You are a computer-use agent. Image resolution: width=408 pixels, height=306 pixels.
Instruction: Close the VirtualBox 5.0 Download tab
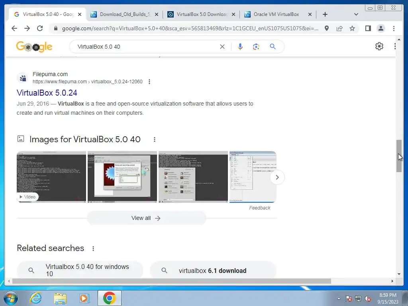coord(233,14)
